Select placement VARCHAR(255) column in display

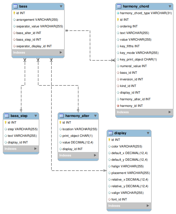coord(130,173)
